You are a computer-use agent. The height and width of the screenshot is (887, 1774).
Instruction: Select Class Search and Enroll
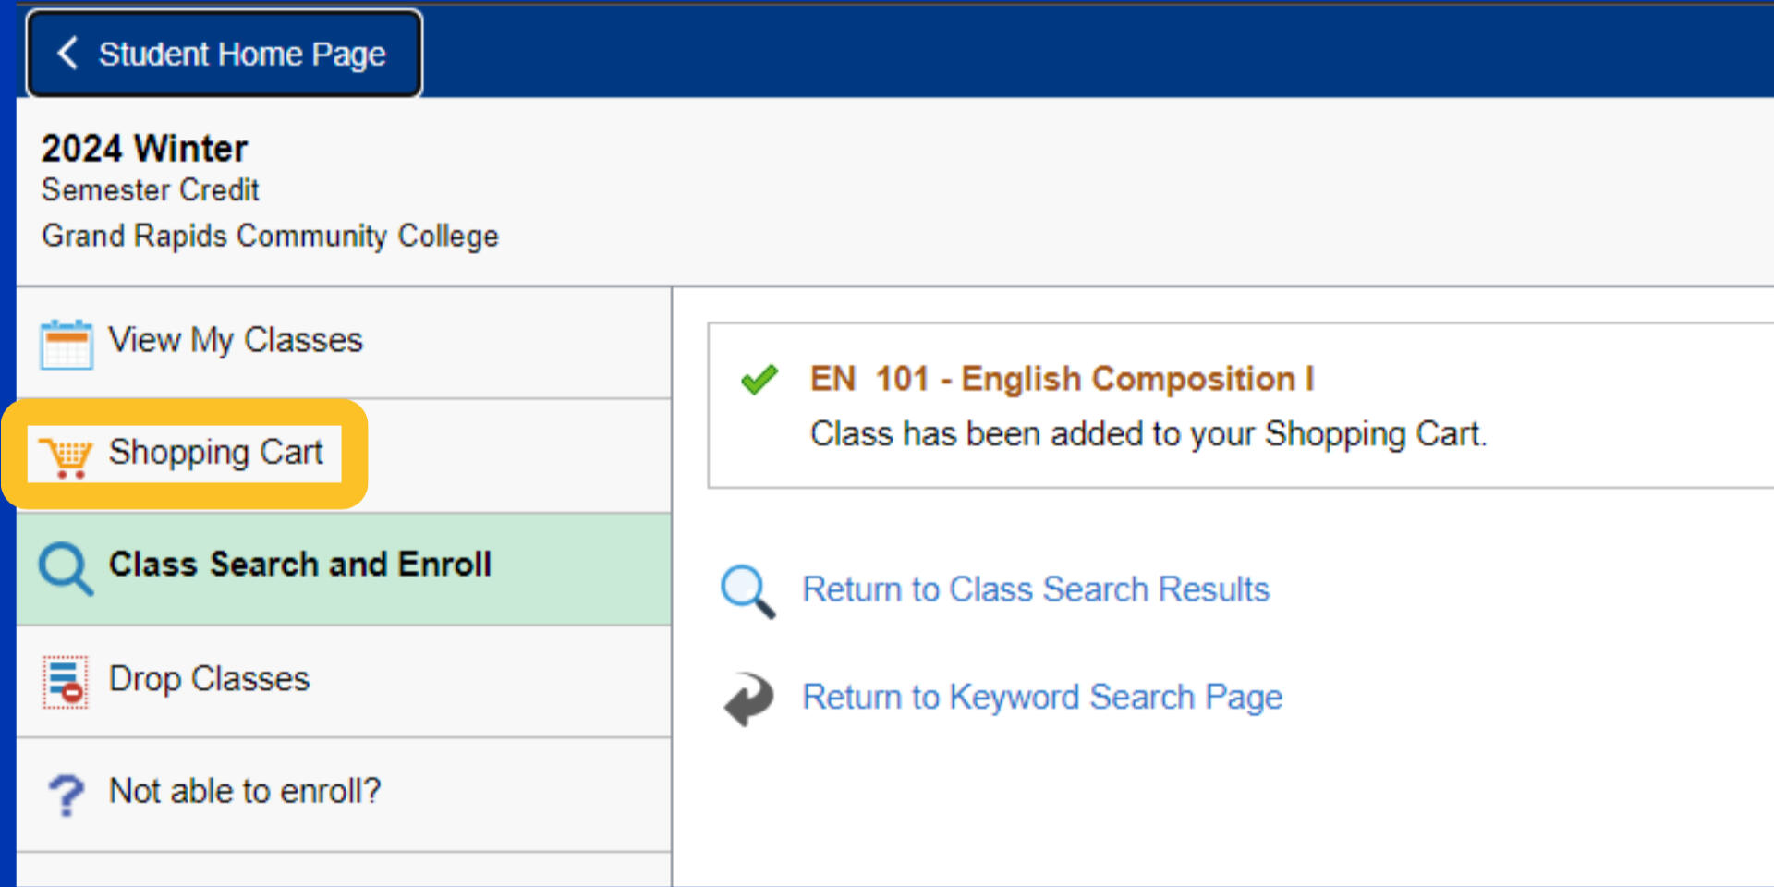299,565
